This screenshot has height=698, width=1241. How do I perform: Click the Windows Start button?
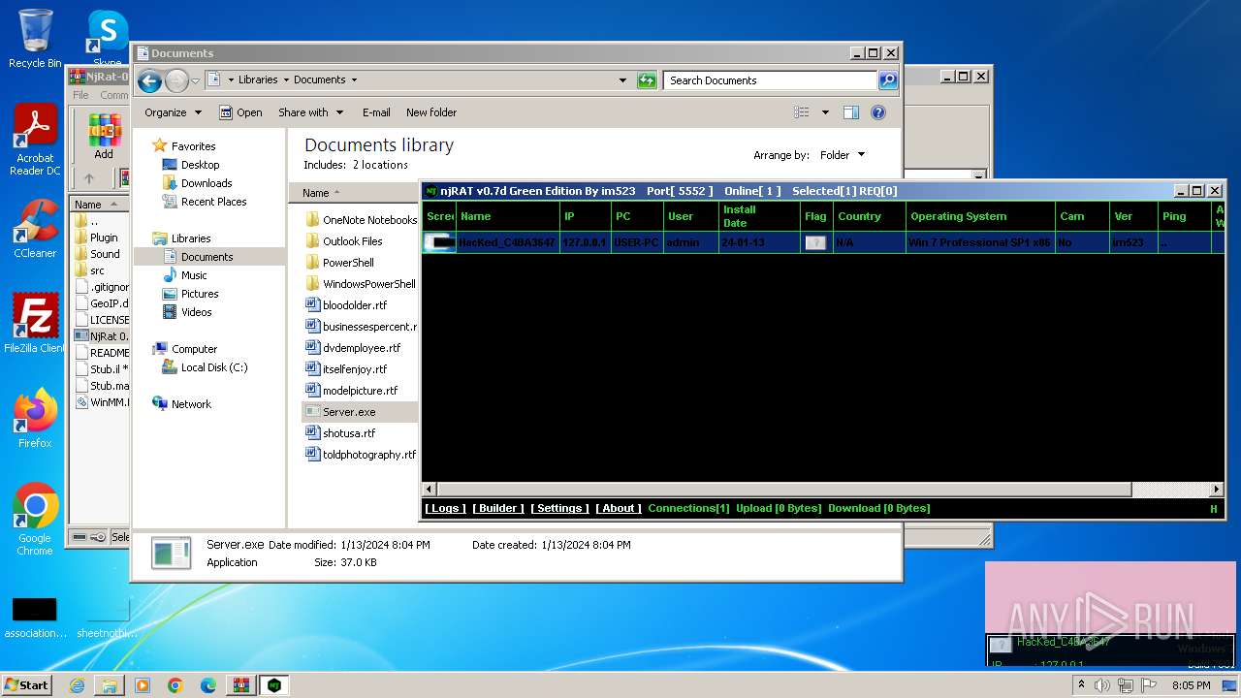(26, 685)
